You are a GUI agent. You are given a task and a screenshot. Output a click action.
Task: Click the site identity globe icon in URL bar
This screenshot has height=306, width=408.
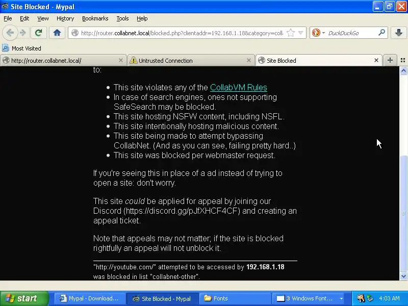click(x=75, y=33)
